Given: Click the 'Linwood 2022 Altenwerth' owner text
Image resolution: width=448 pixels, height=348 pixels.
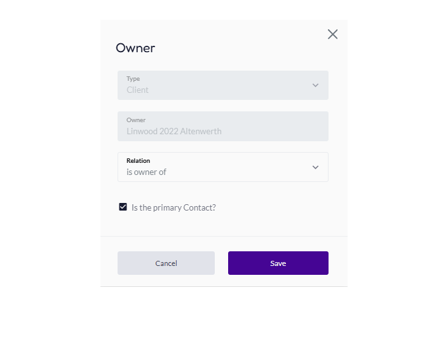Looking at the screenshot, I should pyautogui.click(x=174, y=131).
